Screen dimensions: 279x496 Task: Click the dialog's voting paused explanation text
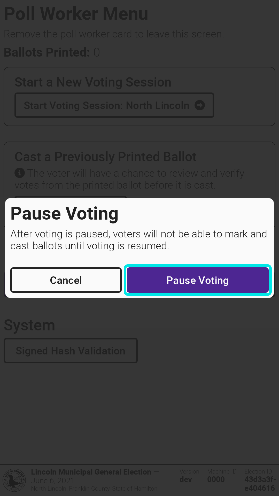coord(138,240)
